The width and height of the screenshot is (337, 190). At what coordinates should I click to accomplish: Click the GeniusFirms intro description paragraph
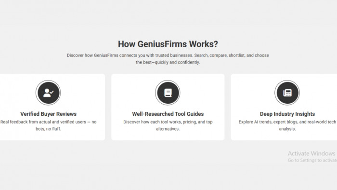coord(168,59)
